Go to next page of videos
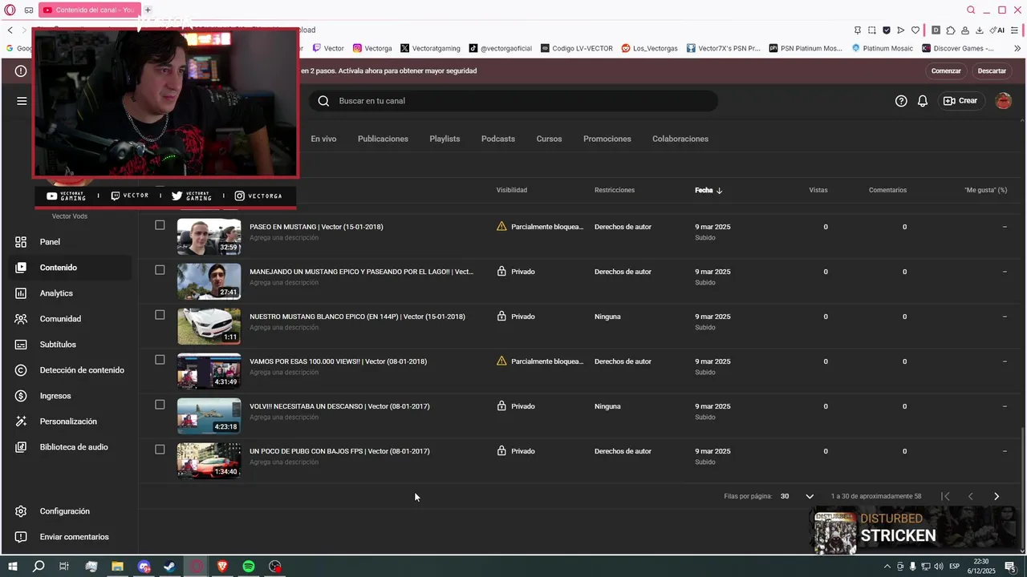The height and width of the screenshot is (577, 1027). [997, 496]
